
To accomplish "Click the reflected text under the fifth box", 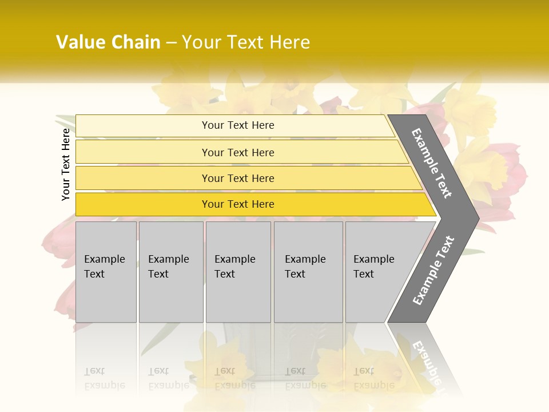I will point(373,378).
